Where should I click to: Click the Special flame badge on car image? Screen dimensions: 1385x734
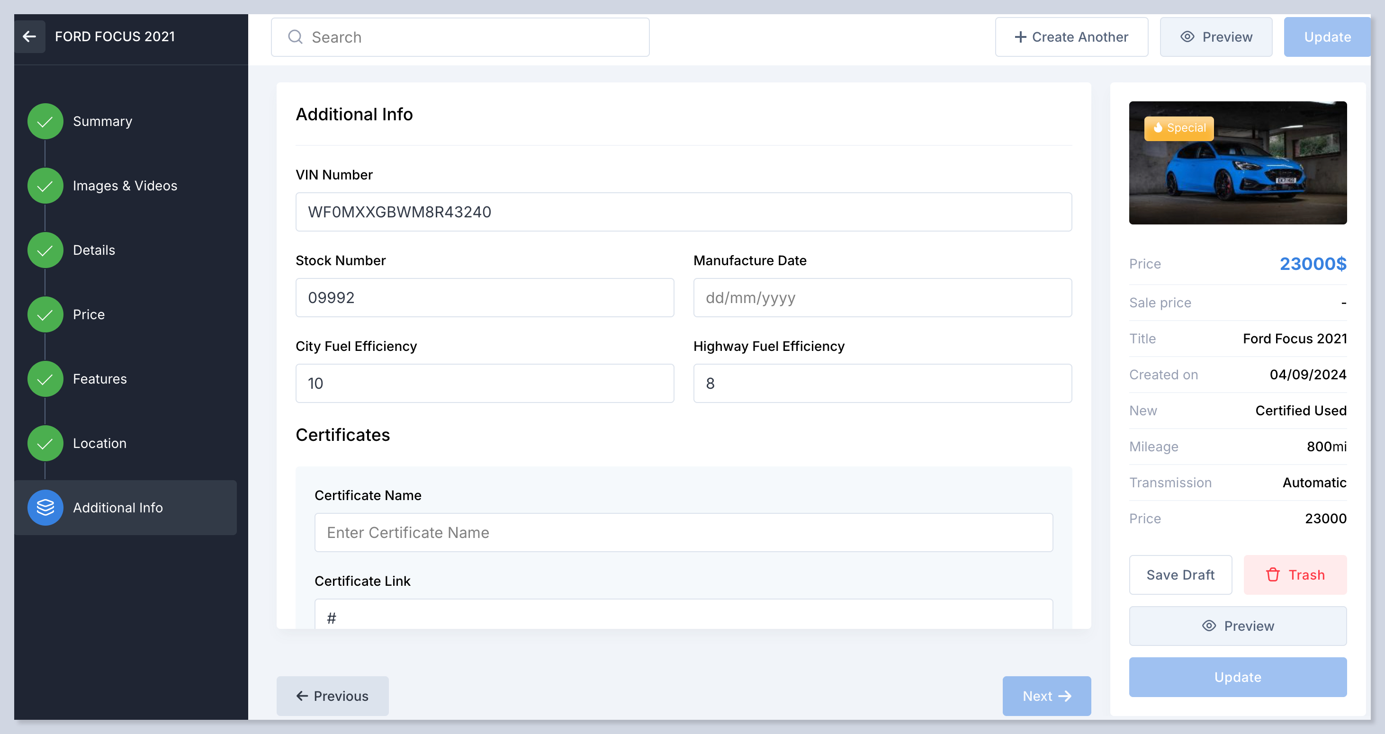[1178, 128]
